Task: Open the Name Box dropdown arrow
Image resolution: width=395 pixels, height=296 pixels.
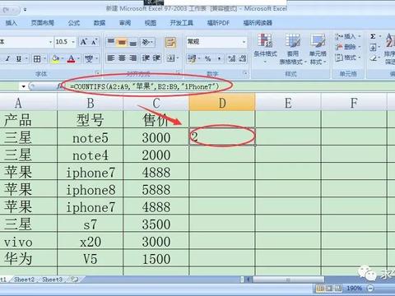Action: [24, 86]
